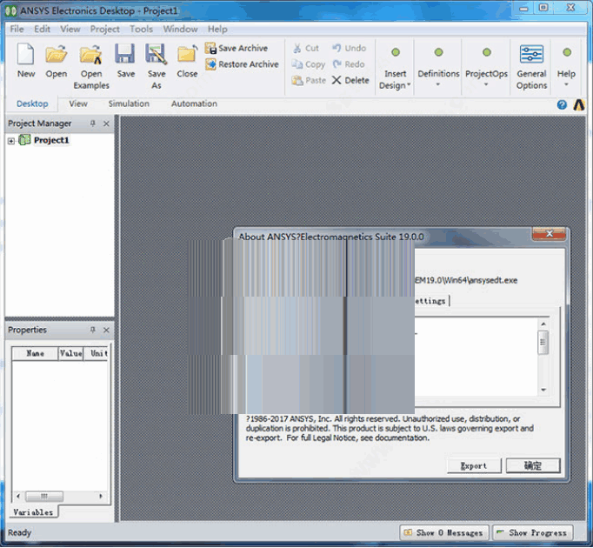
Task: Click the Export button in About dialog
Action: coord(474,465)
